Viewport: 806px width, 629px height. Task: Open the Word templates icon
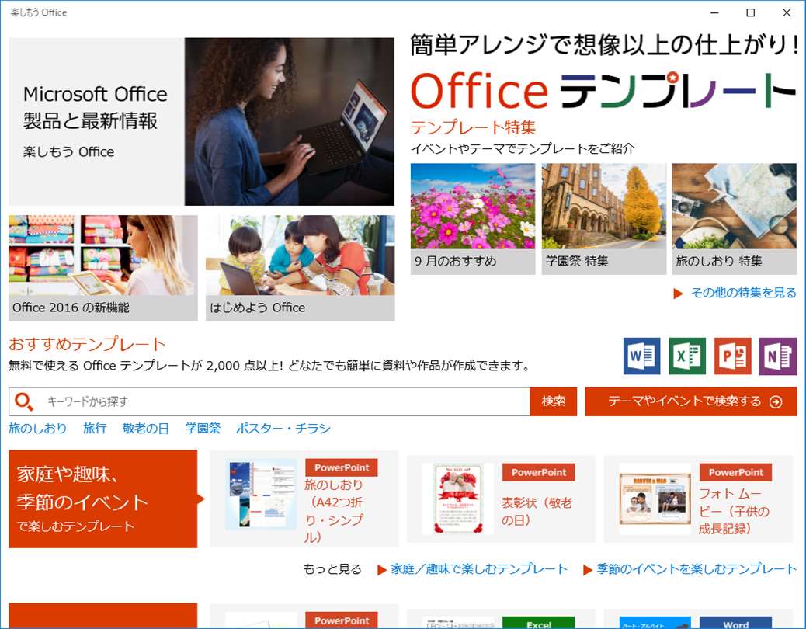pos(641,356)
